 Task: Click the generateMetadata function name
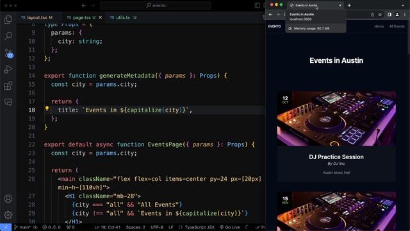click(127, 76)
